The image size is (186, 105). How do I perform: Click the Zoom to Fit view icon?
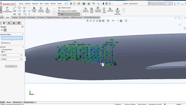pos(87,21)
